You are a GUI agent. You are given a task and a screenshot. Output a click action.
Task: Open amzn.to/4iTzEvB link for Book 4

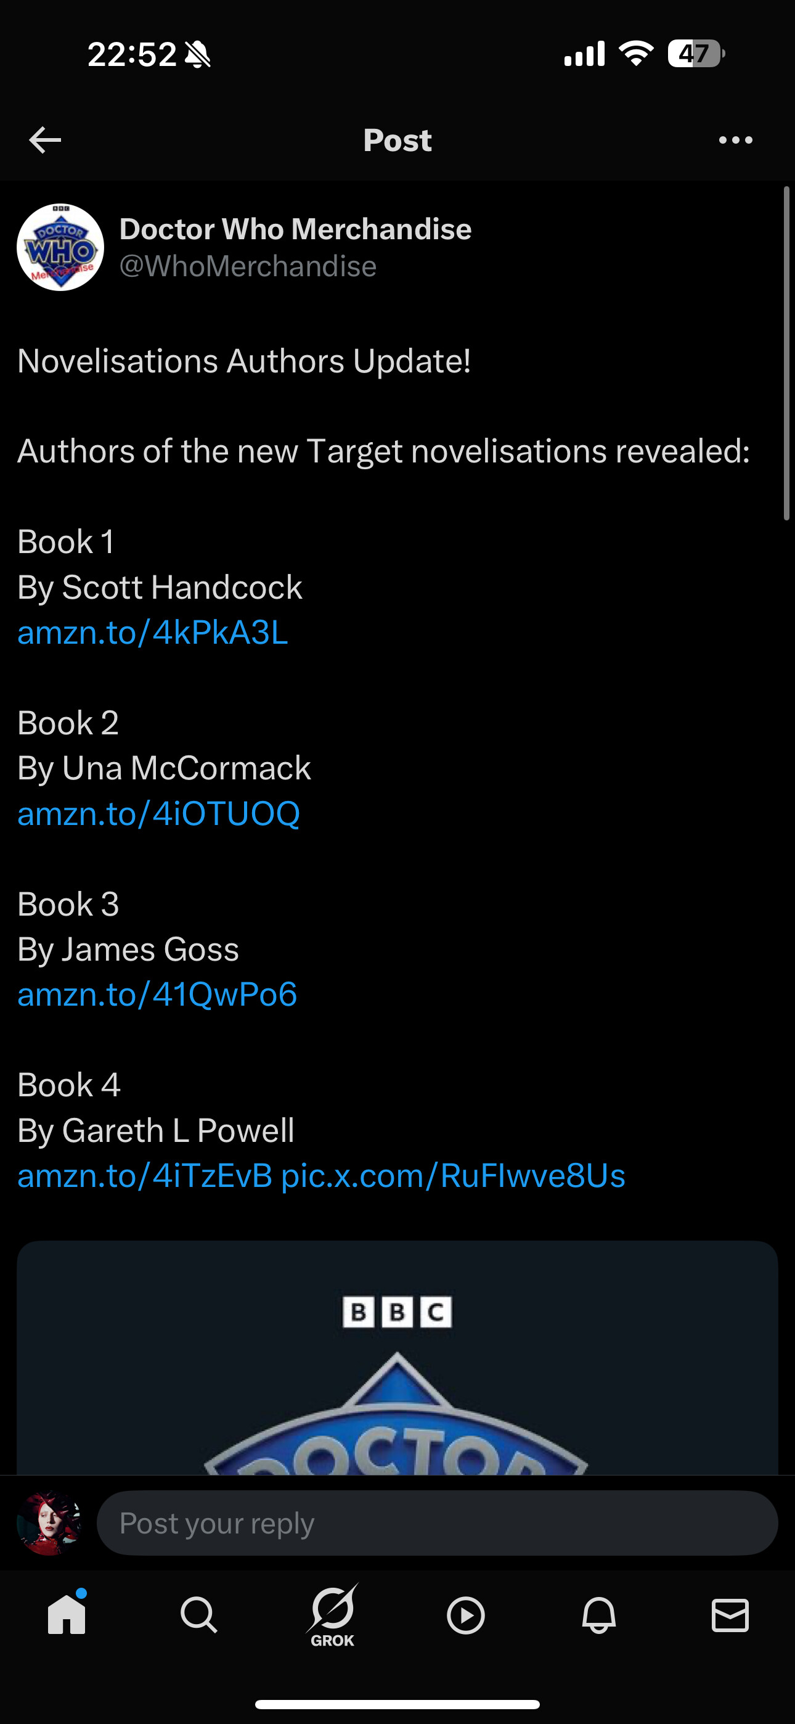145,1175
